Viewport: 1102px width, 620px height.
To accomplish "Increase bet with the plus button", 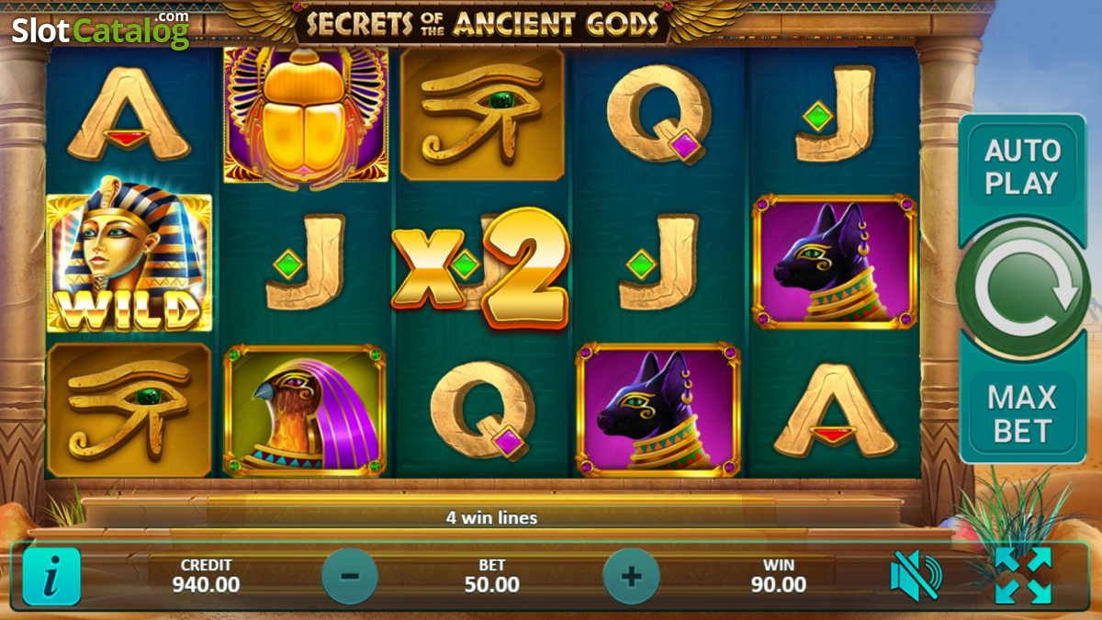I will click(631, 577).
